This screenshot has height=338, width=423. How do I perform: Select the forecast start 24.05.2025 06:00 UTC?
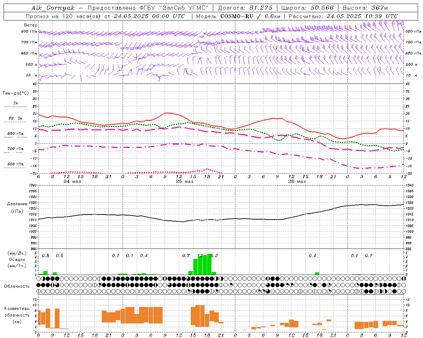[149, 16]
